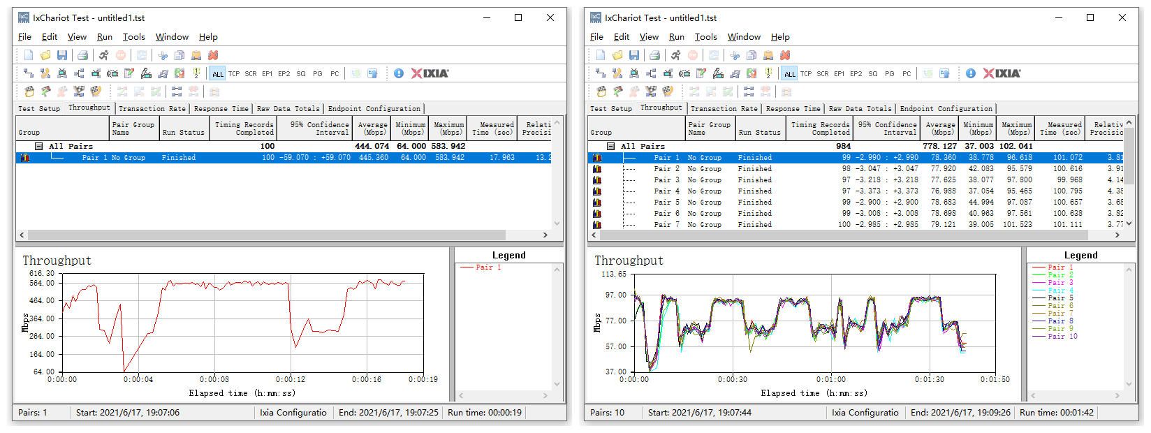
Task: Switch to Transaction Rate tab in left window
Action: coord(152,109)
